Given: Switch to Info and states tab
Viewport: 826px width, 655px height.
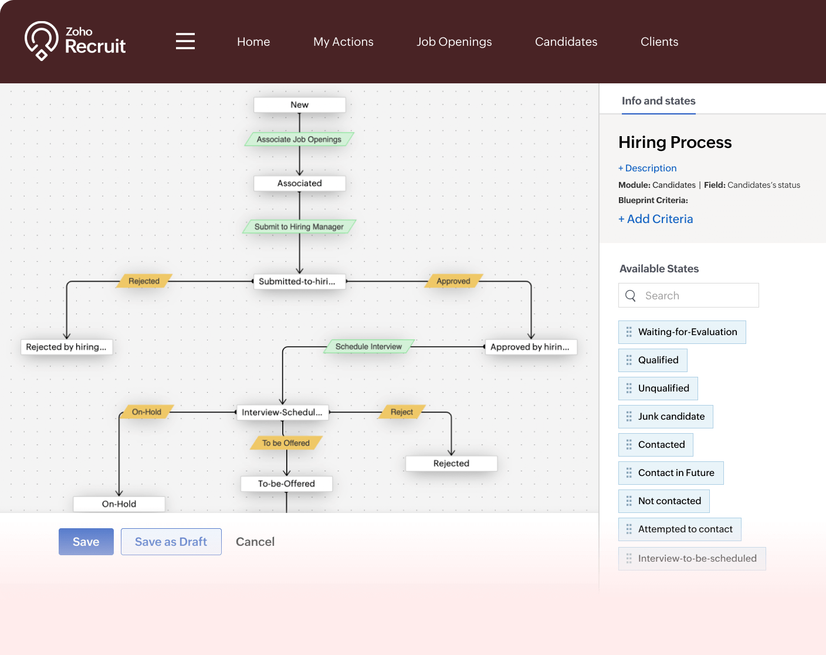Looking at the screenshot, I should pyautogui.click(x=658, y=101).
